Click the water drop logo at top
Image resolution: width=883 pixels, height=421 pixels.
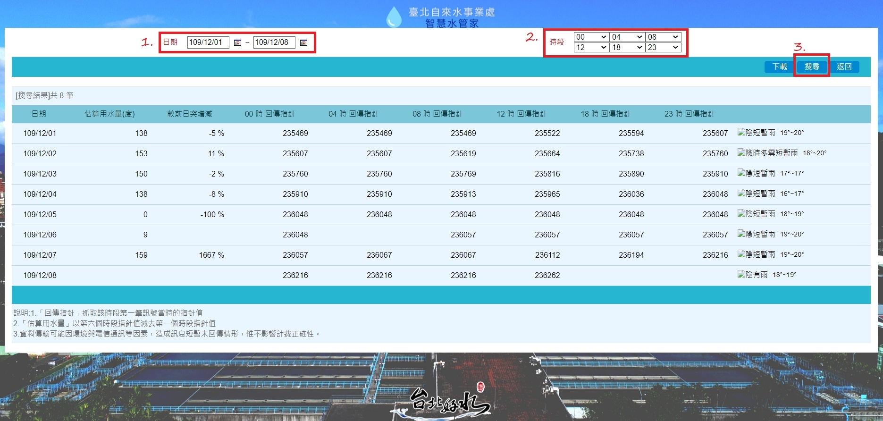(394, 17)
